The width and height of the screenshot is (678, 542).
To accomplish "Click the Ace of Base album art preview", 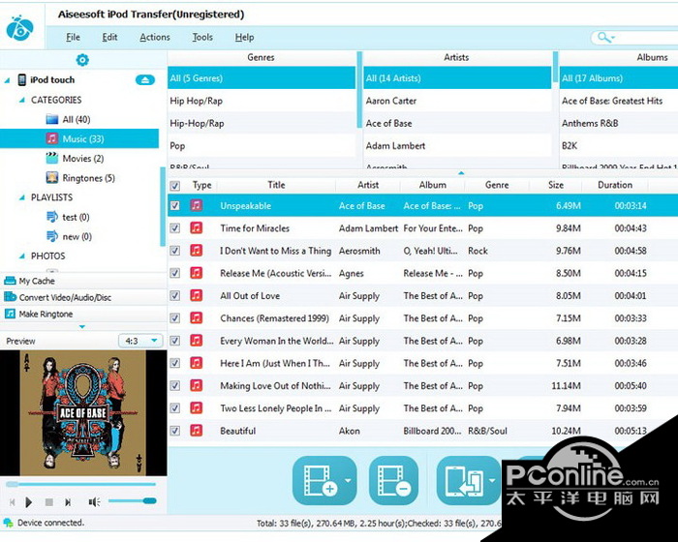I will (83, 412).
